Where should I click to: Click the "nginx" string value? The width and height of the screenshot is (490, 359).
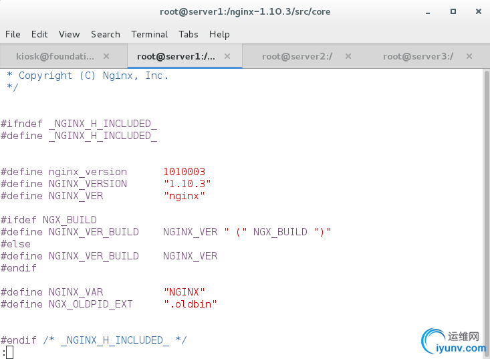click(184, 196)
